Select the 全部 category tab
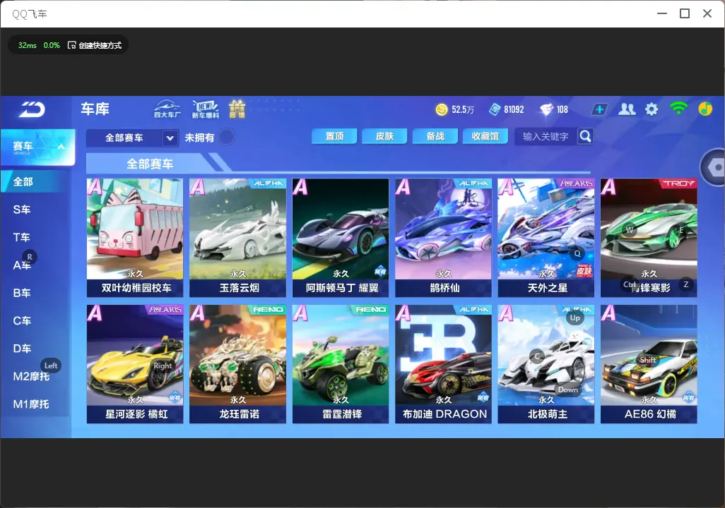 35,181
